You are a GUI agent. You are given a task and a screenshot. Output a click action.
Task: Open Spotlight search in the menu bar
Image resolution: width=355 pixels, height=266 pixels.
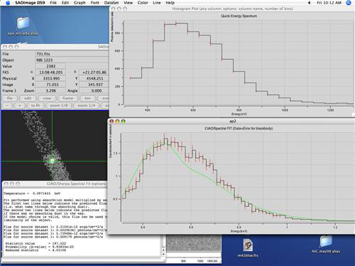point(349,3)
